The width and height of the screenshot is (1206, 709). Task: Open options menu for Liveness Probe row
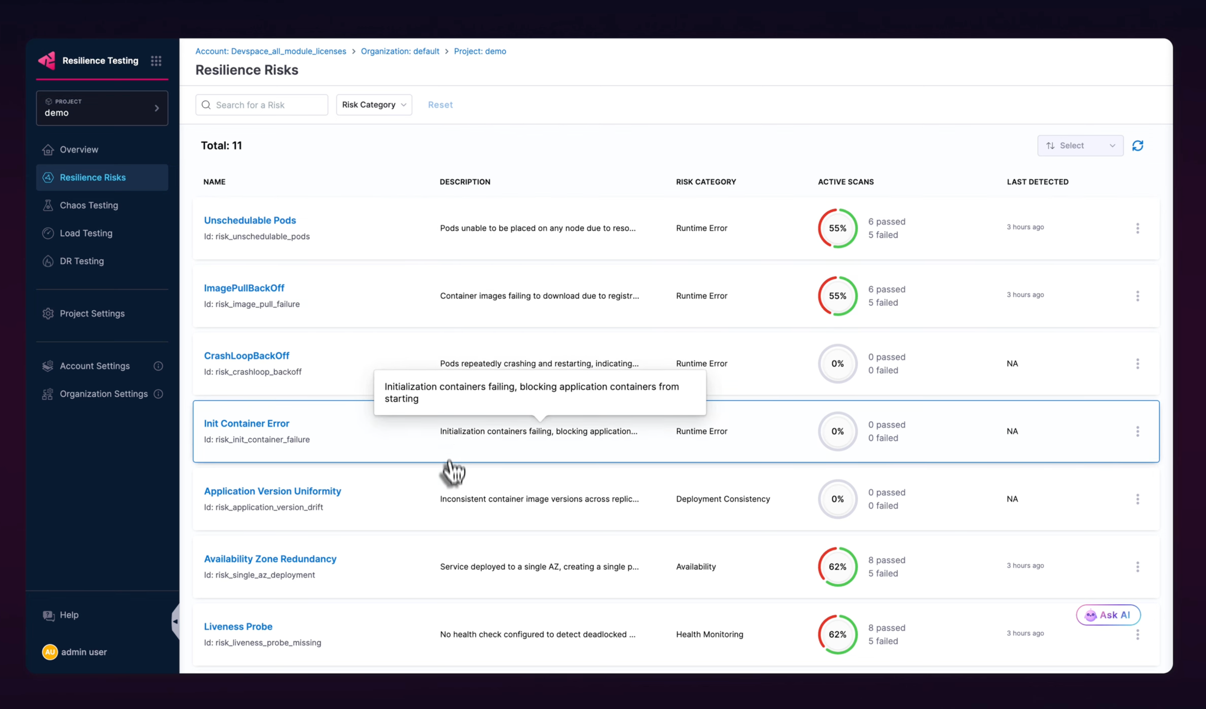pos(1138,635)
